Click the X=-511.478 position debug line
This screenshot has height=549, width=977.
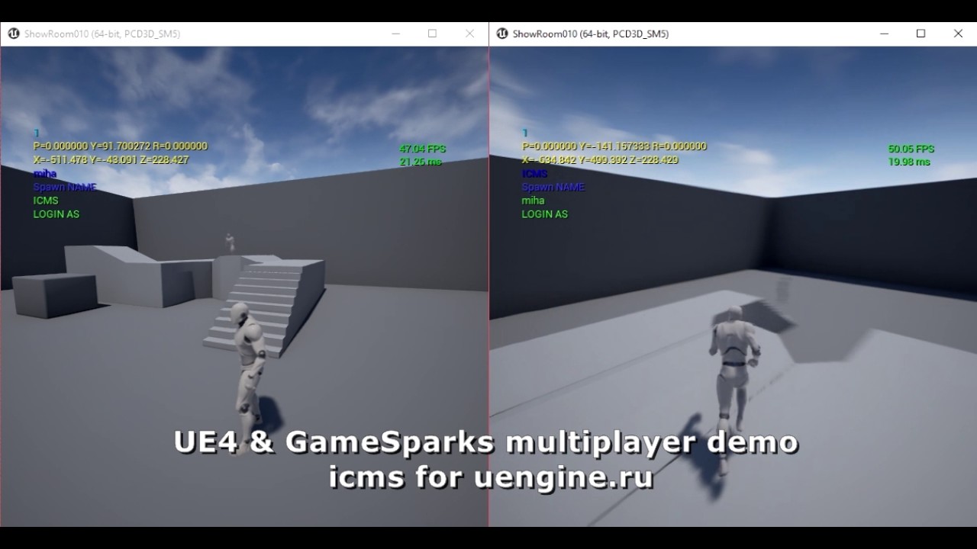pos(111,160)
